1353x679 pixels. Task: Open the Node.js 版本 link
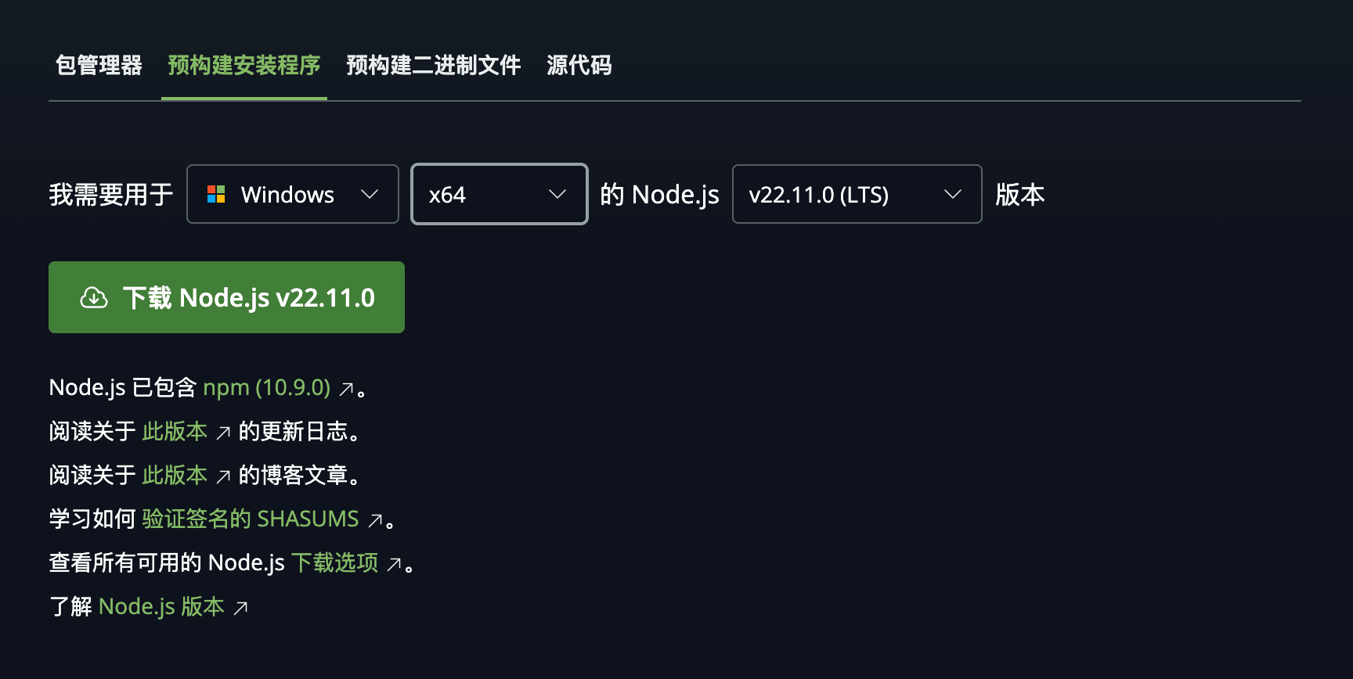point(161,606)
